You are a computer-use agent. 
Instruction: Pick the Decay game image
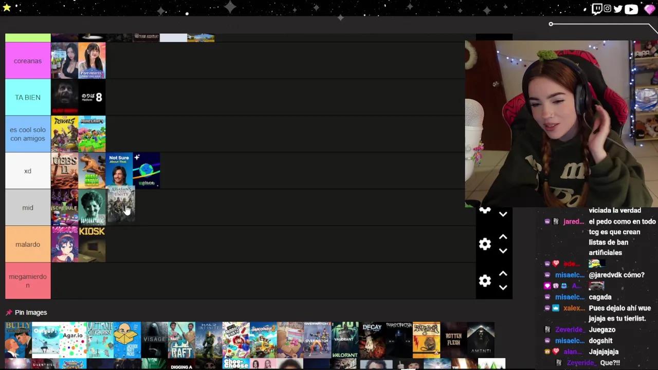(372, 340)
